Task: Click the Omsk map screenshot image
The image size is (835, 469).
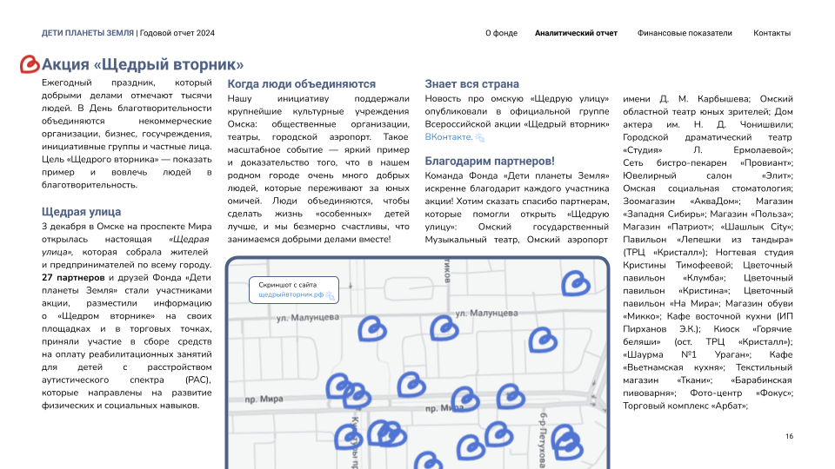Action: 417,363
